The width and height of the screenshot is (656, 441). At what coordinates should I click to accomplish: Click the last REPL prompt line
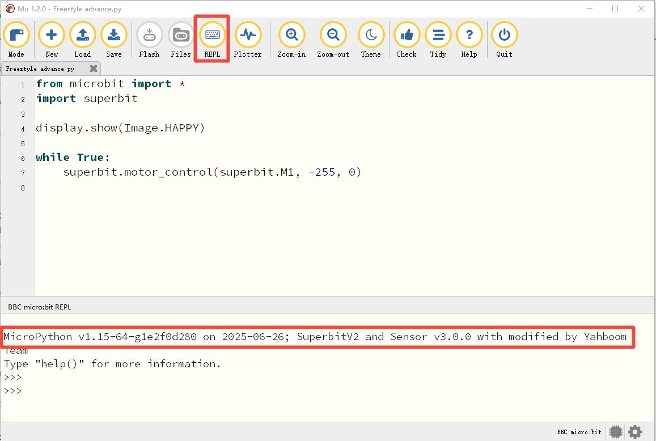tap(12, 391)
